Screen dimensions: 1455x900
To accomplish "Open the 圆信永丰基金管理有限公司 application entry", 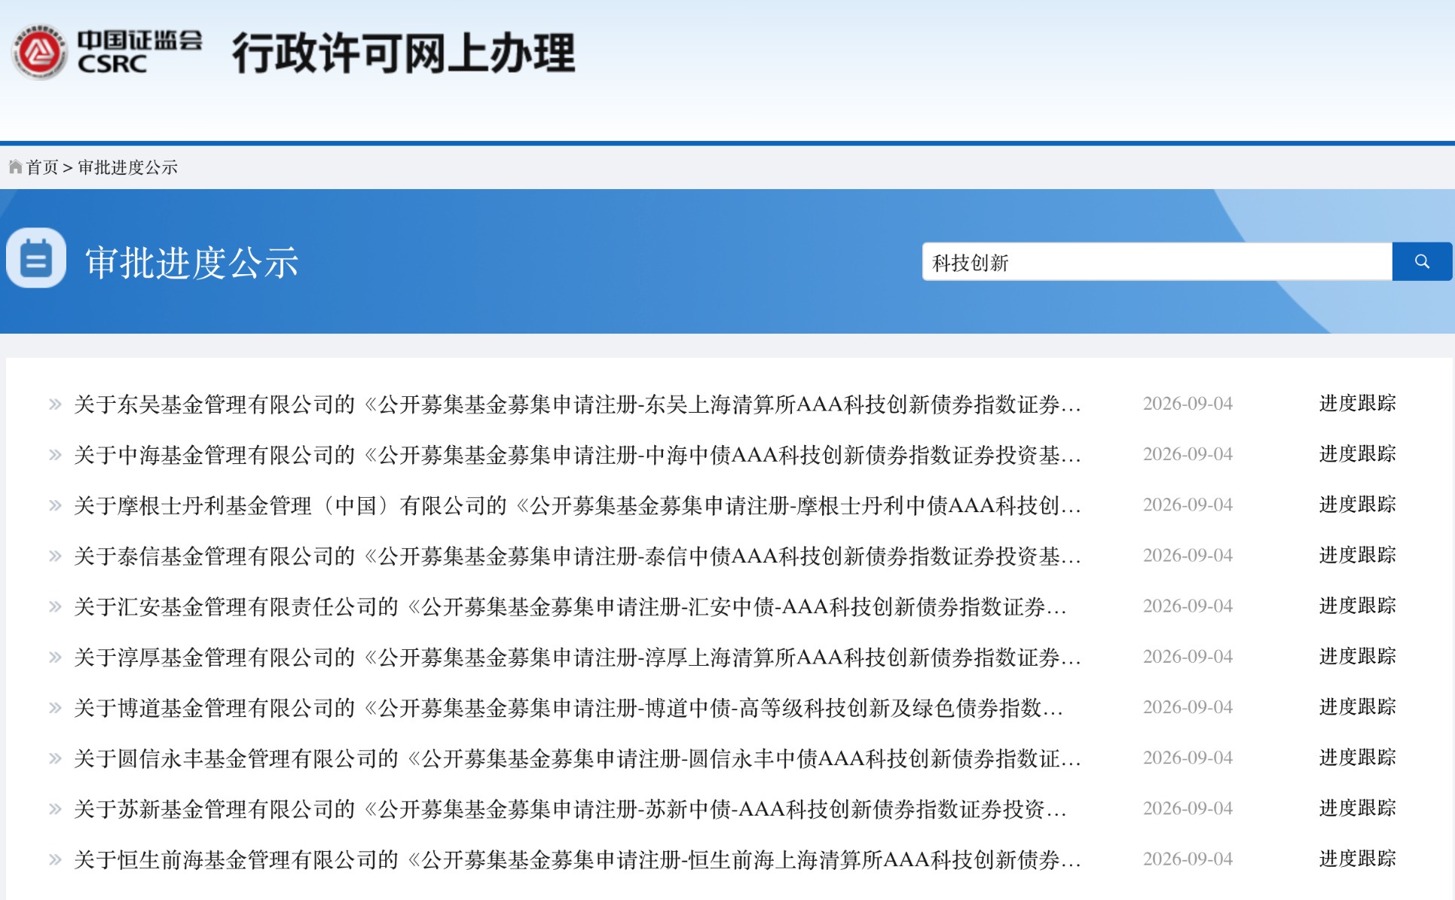I will (578, 758).
